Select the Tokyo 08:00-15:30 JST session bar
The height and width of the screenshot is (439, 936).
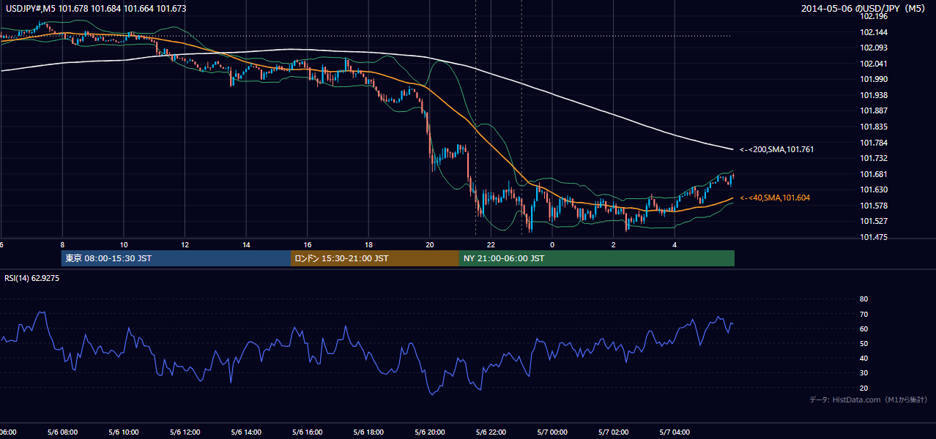[x=176, y=258]
